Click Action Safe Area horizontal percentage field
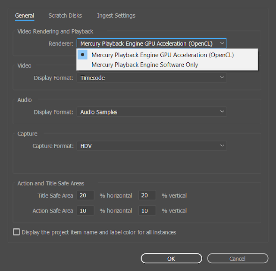The width and height of the screenshot is (276, 271). click(85, 210)
